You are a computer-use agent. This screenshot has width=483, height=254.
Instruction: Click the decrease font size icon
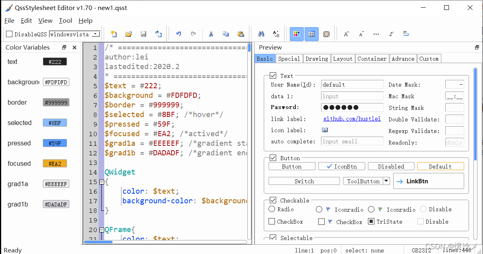361,34
